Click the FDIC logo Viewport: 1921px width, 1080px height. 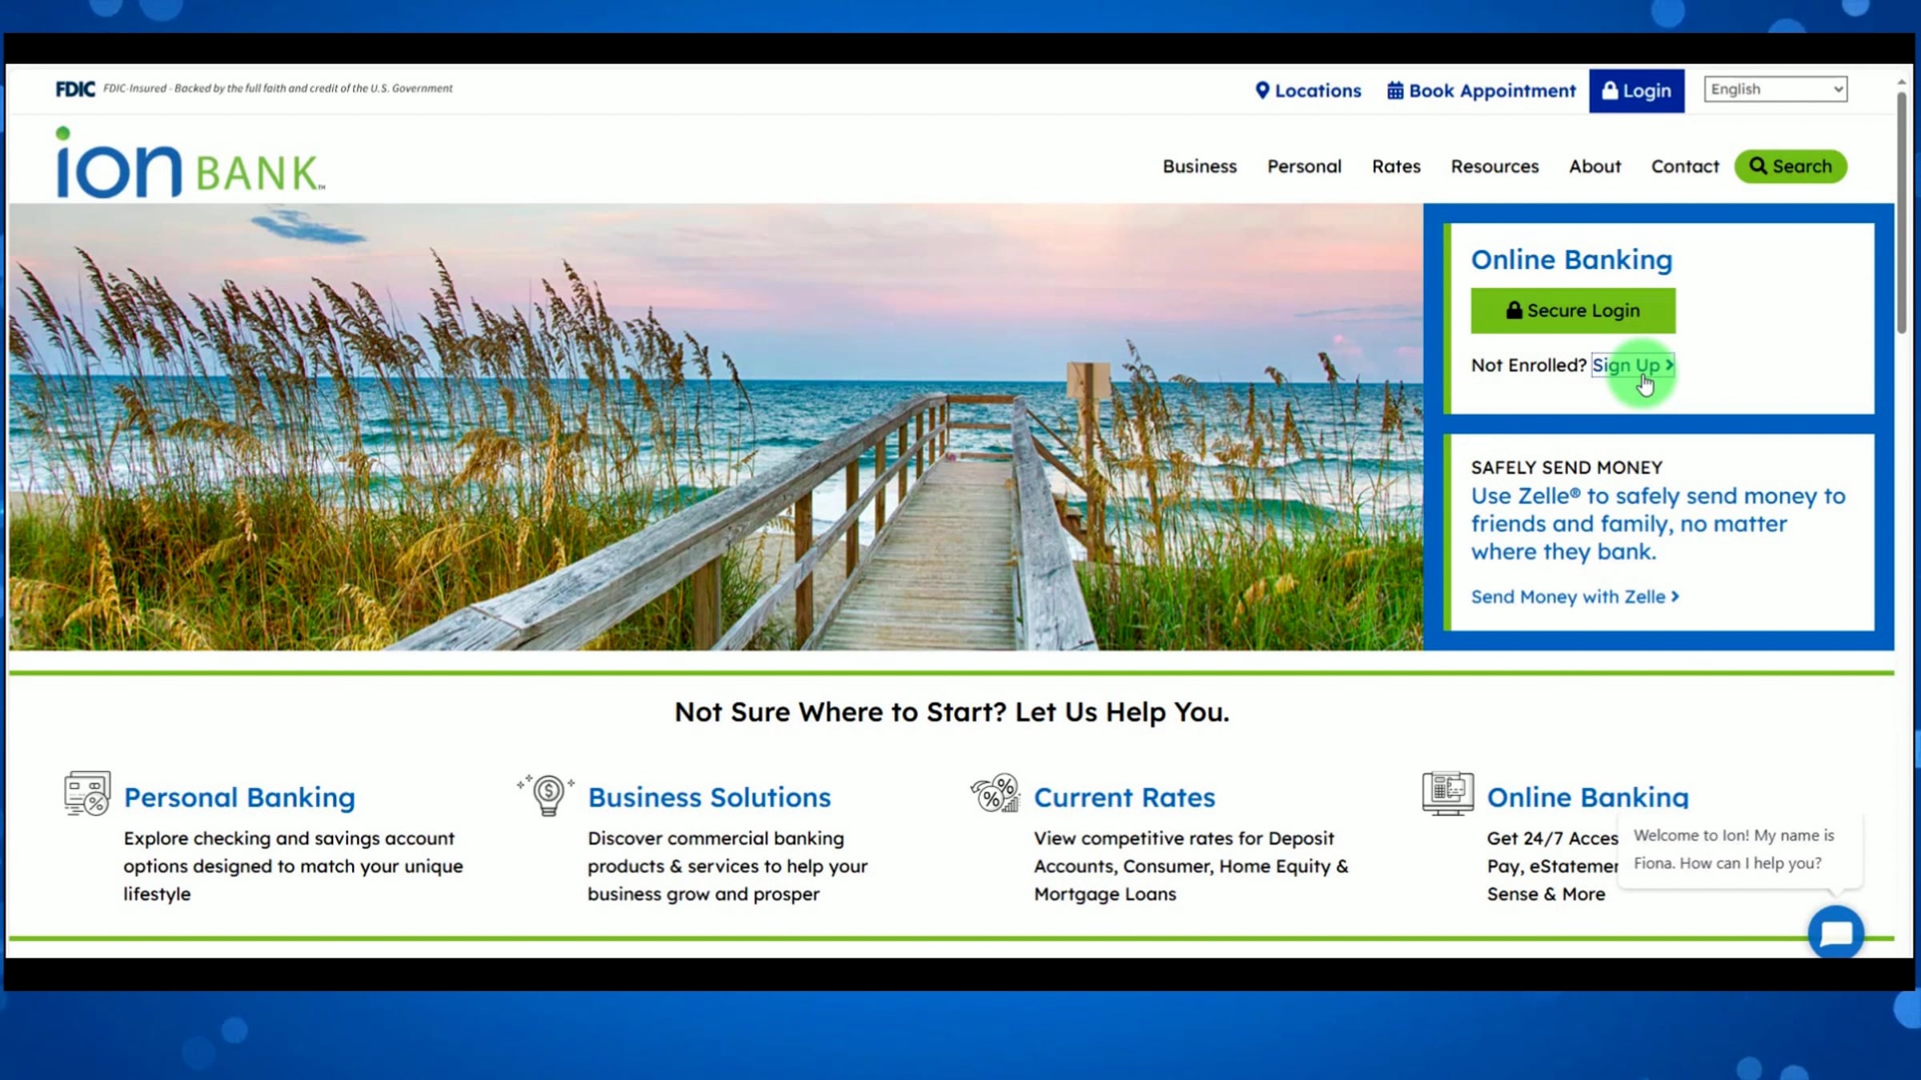75,89
